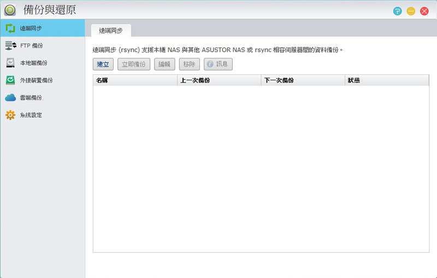Image resolution: width=437 pixels, height=278 pixels.
Task: Open the FTP 備份 section
Action: (43, 45)
